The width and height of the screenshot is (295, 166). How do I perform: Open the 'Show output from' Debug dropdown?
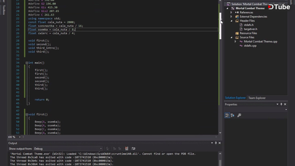[x=68, y=148]
